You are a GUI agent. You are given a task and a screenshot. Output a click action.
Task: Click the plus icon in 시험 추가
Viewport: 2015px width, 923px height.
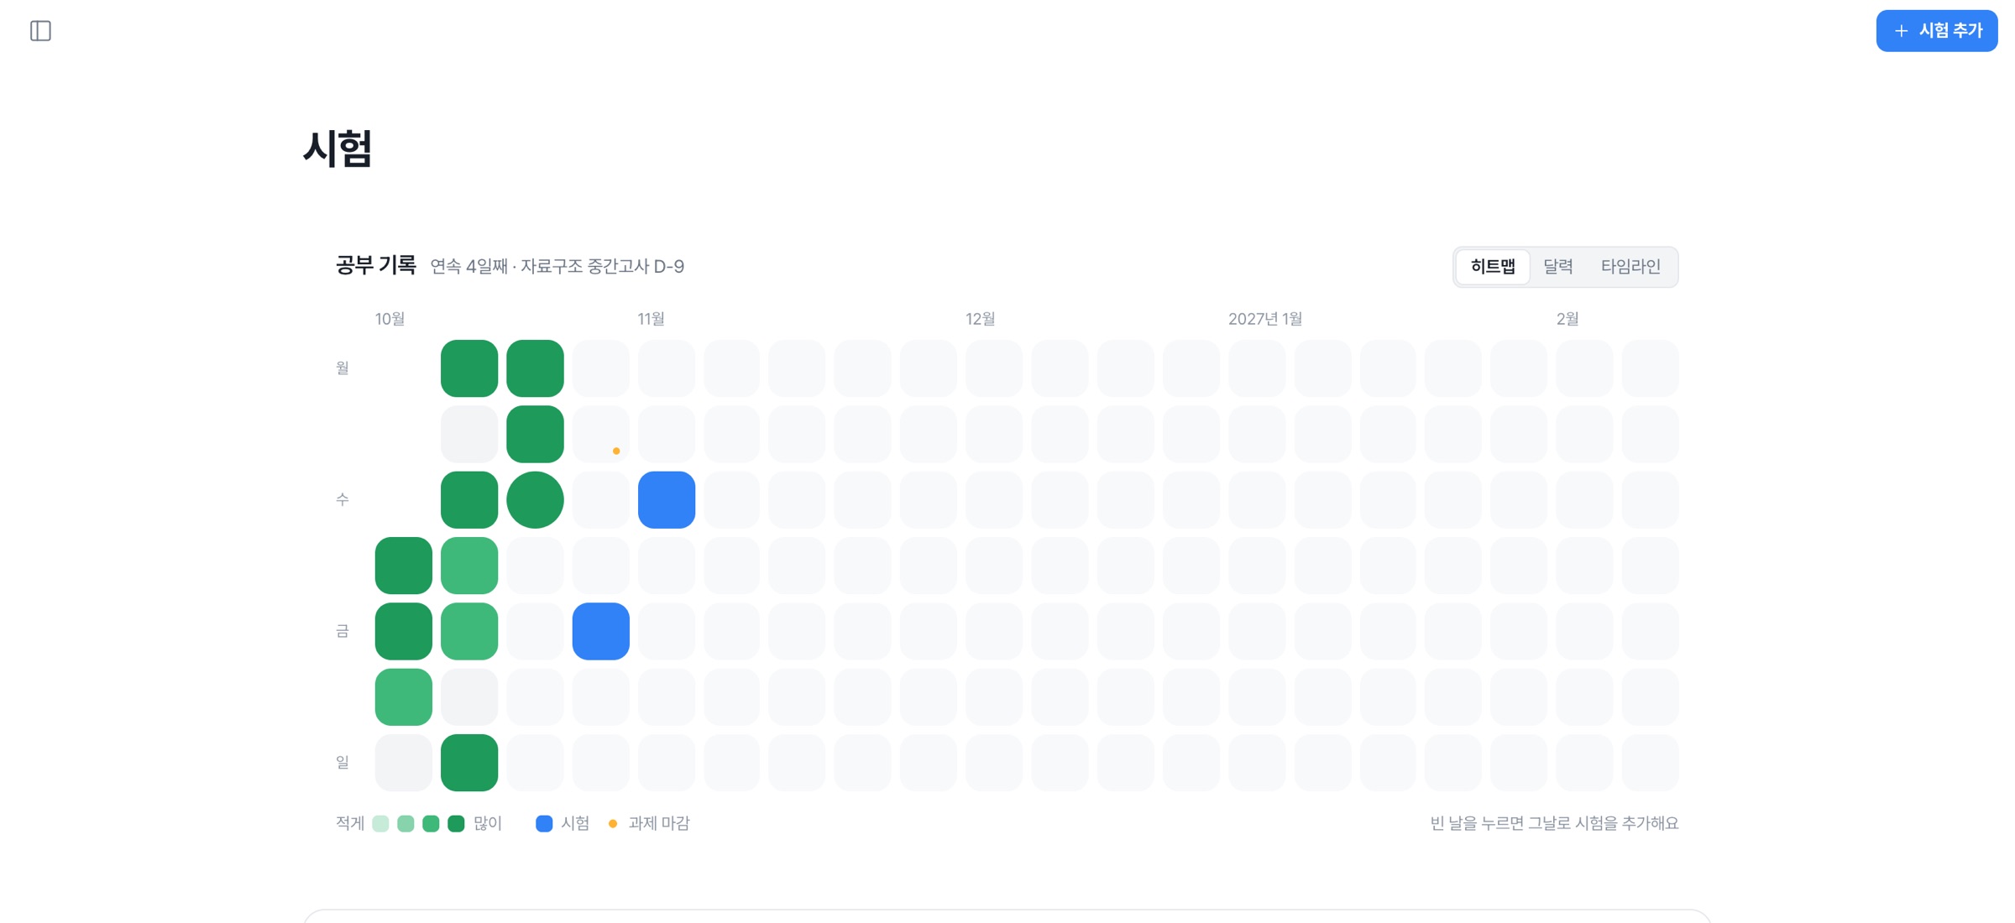[1902, 31]
